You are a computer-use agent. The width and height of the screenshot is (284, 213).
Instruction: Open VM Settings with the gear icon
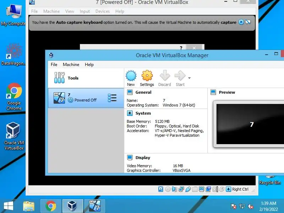(x=147, y=76)
